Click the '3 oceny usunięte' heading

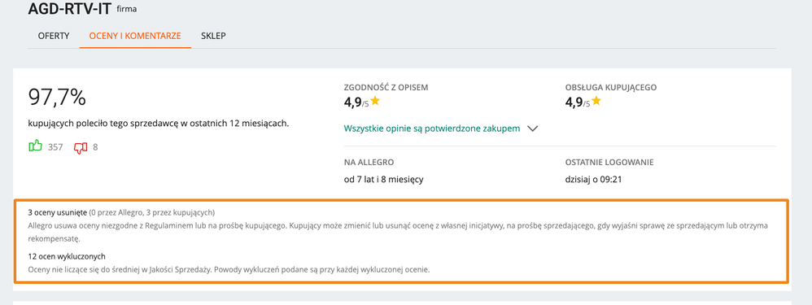pos(58,212)
